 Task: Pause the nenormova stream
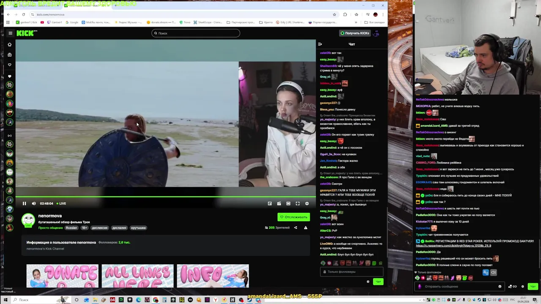(25, 204)
